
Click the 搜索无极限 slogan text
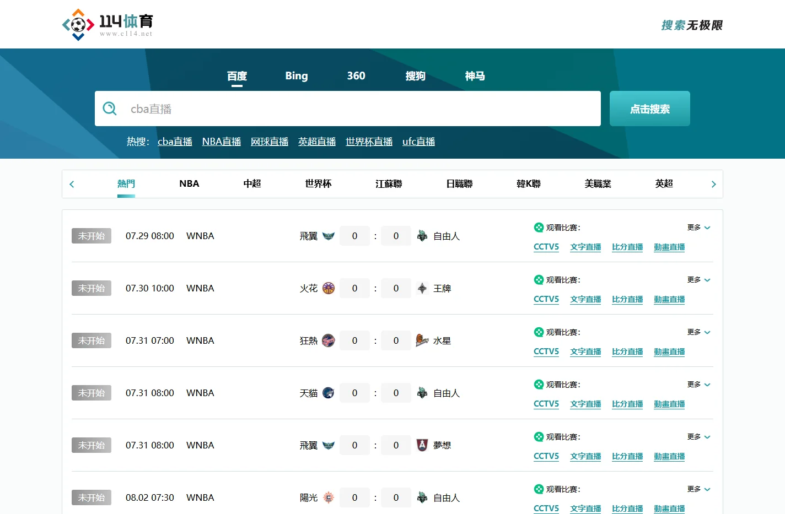pos(692,25)
